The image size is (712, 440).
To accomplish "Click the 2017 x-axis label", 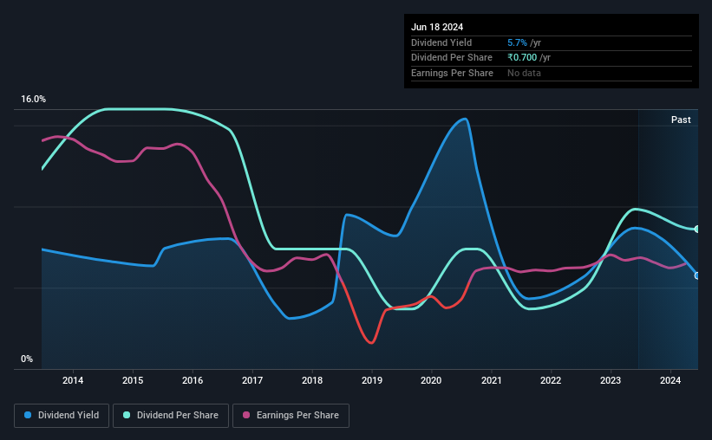I will point(252,380).
